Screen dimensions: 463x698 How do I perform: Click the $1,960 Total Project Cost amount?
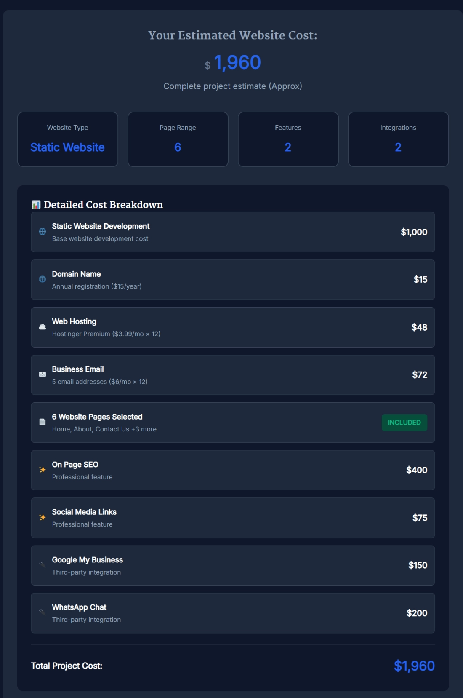pyautogui.click(x=414, y=666)
